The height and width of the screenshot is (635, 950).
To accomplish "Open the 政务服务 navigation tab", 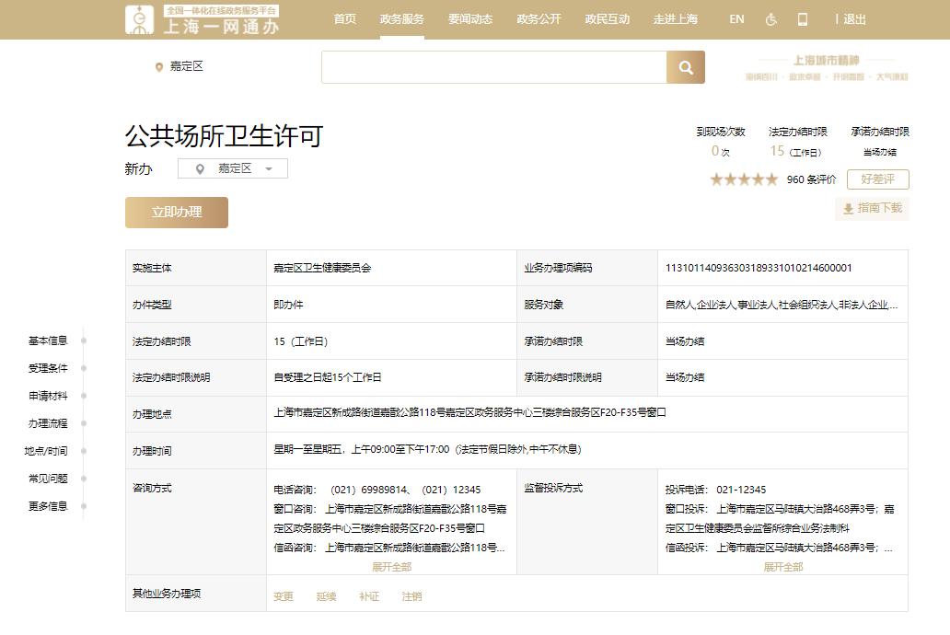I will (x=401, y=19).
